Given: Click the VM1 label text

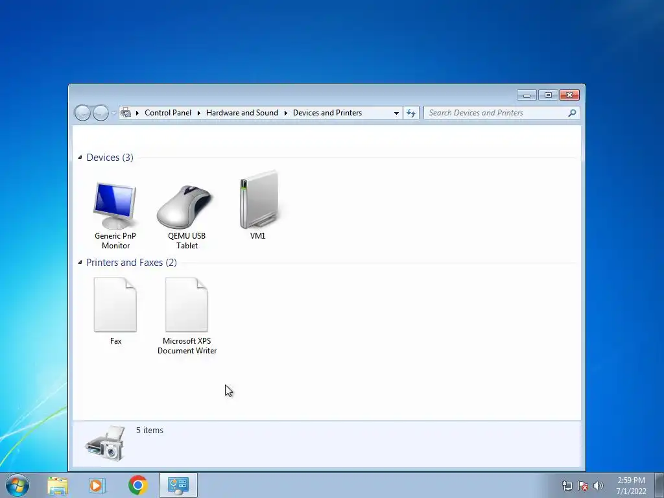Looking at the screenshot, I should 258,236.
